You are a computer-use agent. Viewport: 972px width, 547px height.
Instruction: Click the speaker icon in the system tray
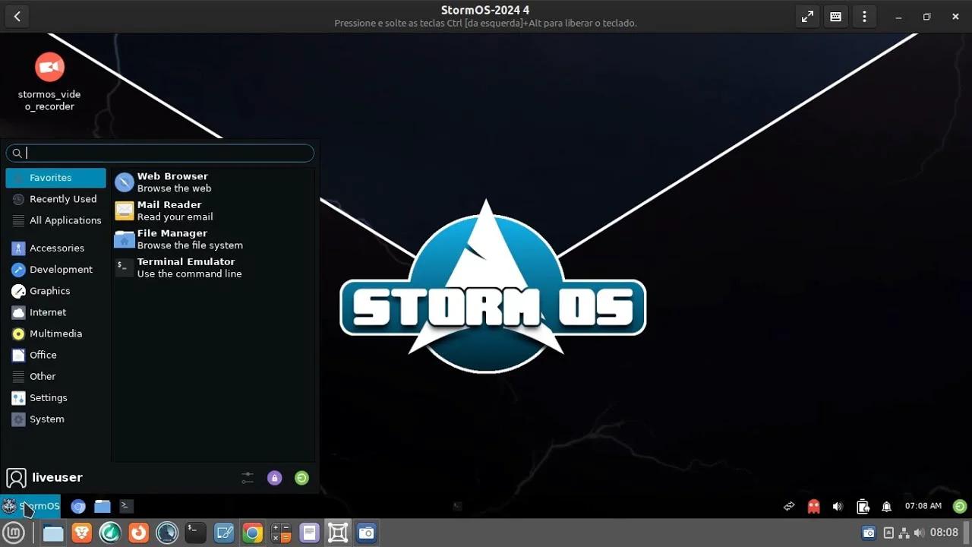pyautogui.click(x=838, y=506)
